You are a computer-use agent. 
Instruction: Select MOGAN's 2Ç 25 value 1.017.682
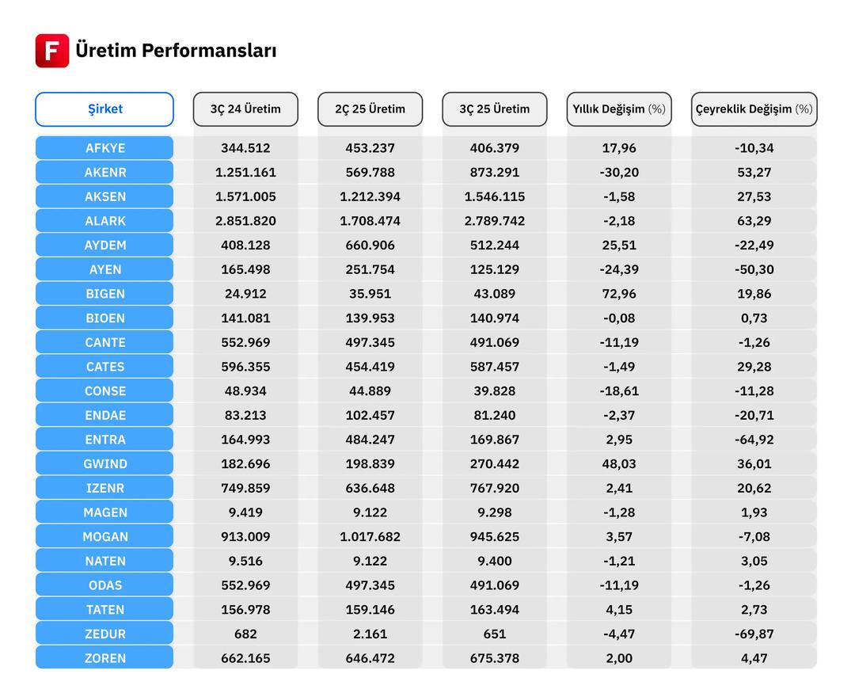[x=370, y=537]
